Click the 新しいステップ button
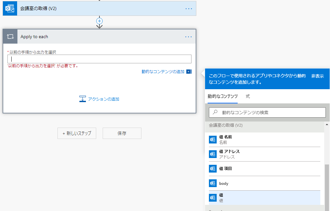 point(77,133)
